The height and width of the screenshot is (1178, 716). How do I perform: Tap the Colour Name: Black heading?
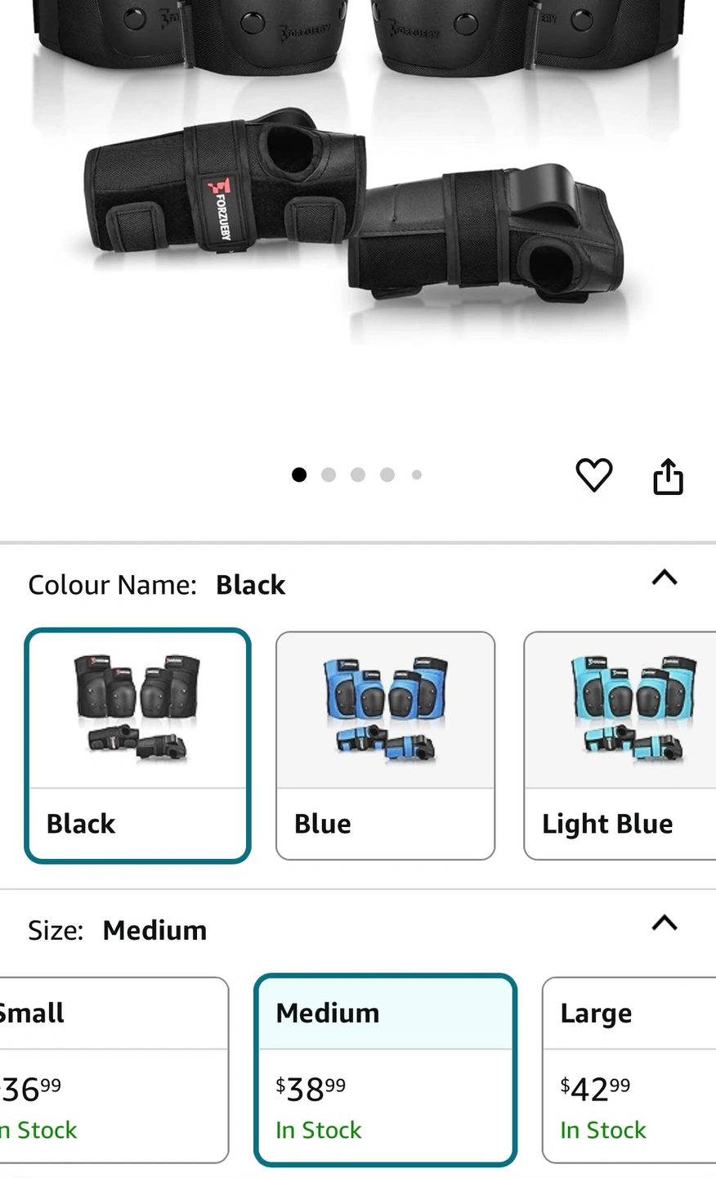(x=156, y=585)
